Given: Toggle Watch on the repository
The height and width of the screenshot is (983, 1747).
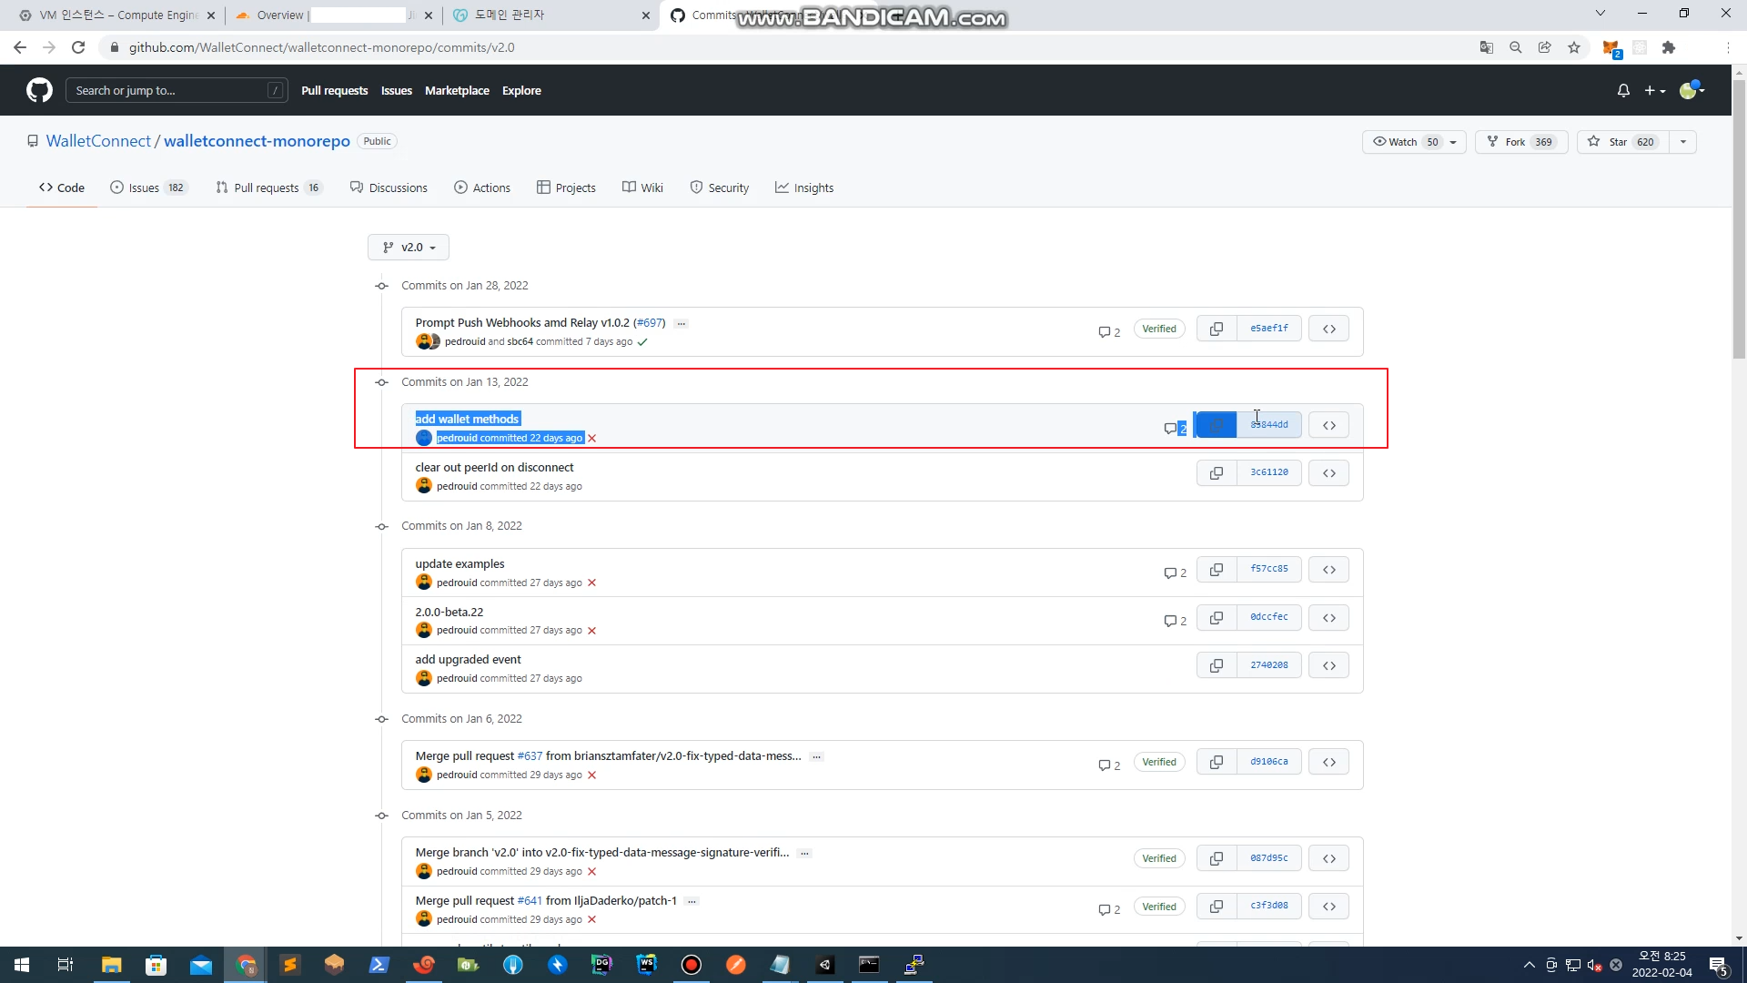Looking at the screenshot, I should (1405, 142).
